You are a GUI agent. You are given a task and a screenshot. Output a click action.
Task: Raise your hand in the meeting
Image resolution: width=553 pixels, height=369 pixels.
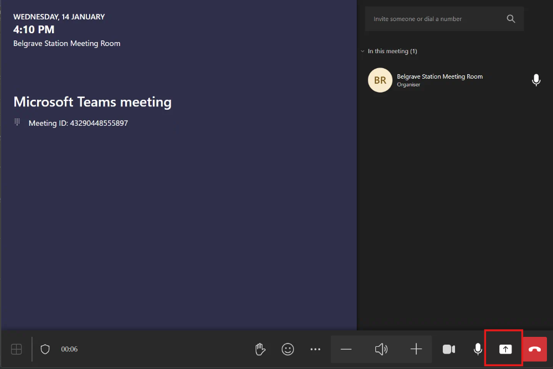(260, 349)
